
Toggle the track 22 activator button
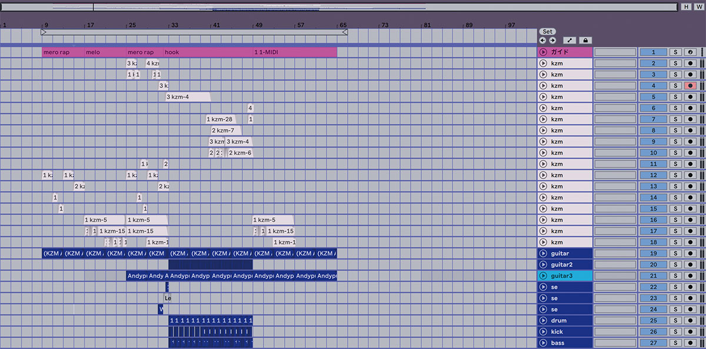pos(653,287)
